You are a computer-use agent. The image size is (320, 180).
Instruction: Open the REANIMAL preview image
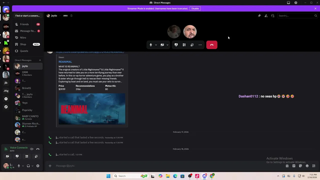pyautogui.click(x=92, y=109)
